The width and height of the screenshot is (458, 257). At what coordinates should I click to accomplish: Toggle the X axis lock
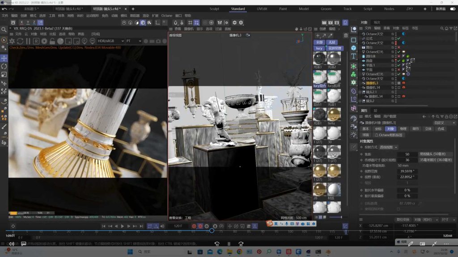tap(21, 22)
